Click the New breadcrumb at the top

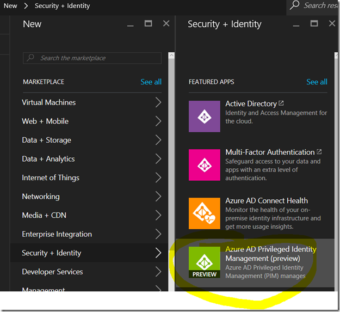(10, 5)
